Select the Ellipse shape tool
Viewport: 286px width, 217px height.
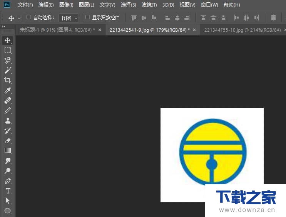(x=7, y=210)
